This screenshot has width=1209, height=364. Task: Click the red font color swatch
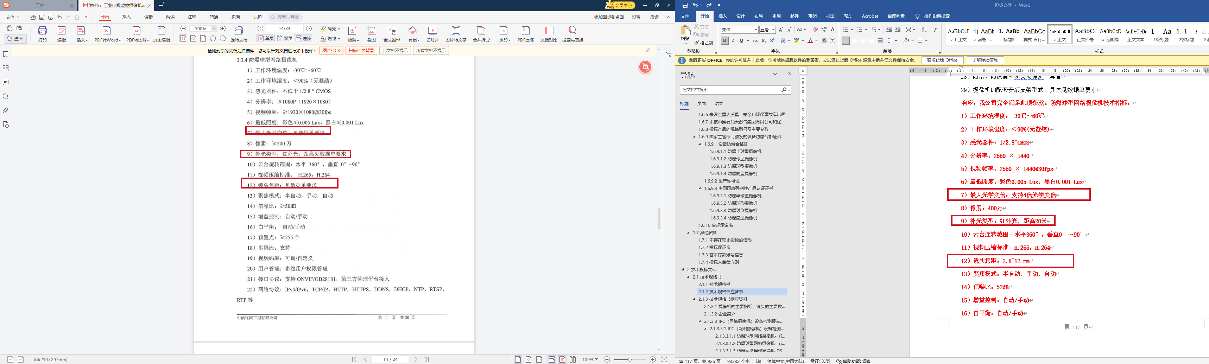click(x=810, y=41)
